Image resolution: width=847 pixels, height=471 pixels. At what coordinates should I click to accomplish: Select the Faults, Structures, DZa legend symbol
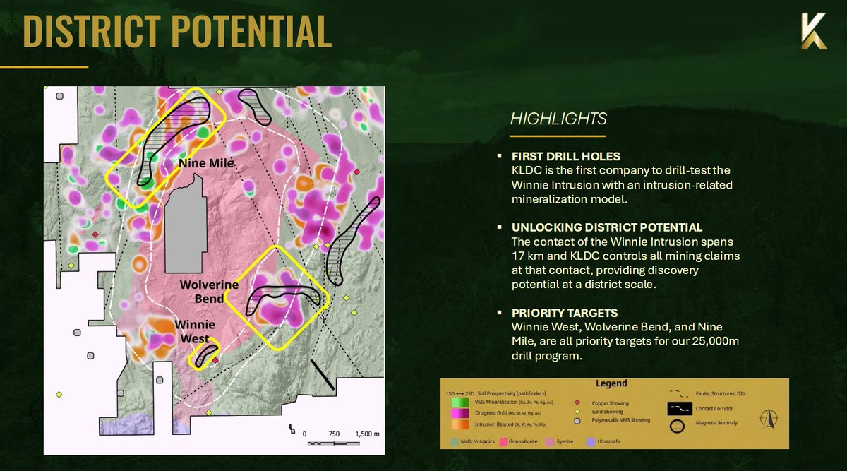point(677,393)
